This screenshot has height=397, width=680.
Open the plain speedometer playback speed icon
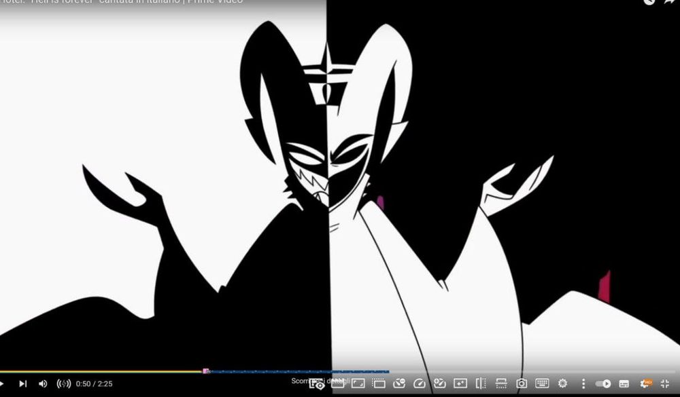point(420,383)
